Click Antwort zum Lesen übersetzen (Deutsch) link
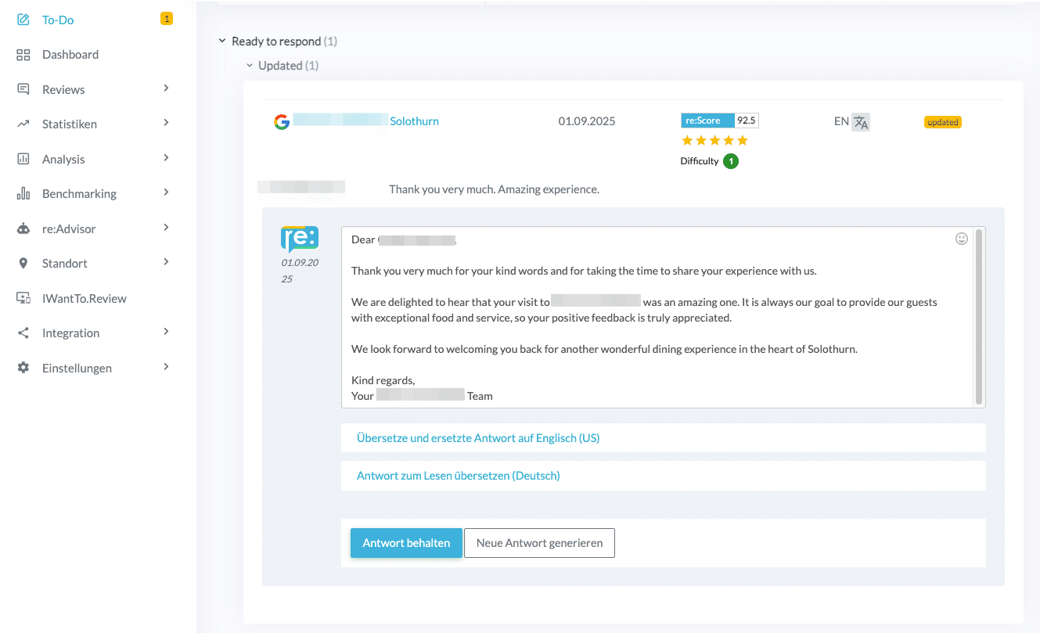This screenshot has width=1040, height=633. point(458,476)
